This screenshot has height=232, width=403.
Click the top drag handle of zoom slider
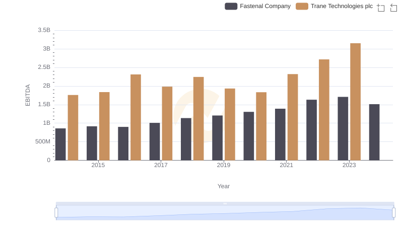(x=225, y=203)
